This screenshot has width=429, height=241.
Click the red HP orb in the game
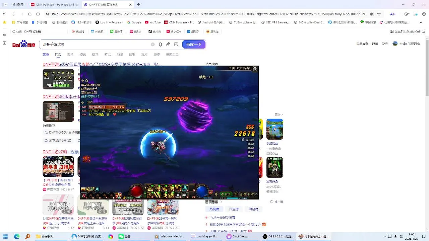tap(137, 191)
